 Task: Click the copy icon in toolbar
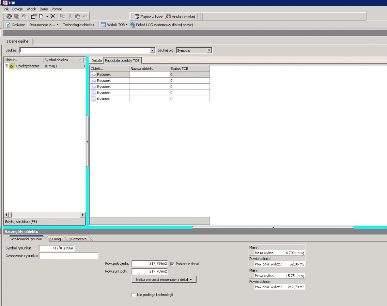tap(63, 17)
